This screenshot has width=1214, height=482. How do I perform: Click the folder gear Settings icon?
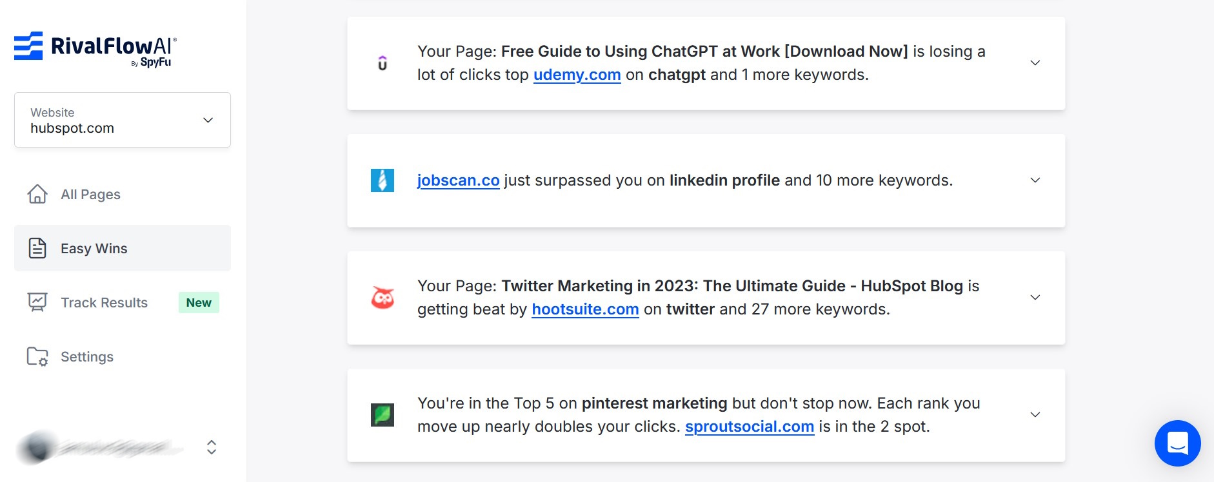pyautogui.click(x=37, y=356)
